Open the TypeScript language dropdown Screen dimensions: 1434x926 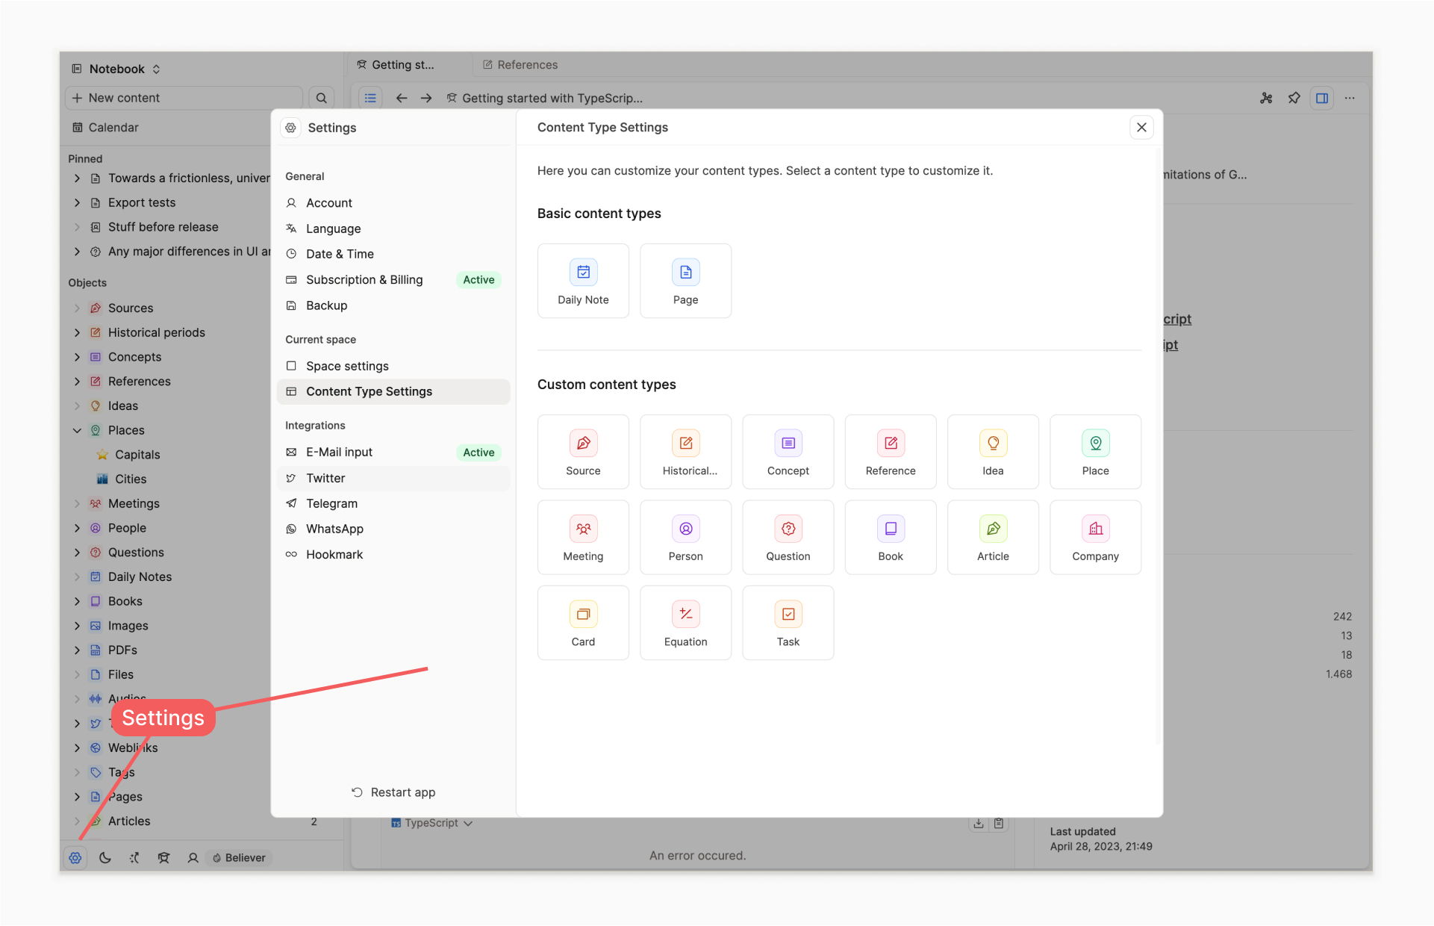[432, 823]
